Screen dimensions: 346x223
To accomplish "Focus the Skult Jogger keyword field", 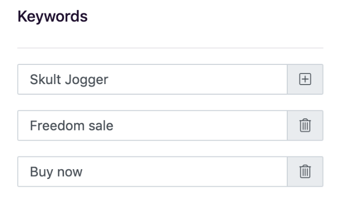I will click(x=152, y=79).
